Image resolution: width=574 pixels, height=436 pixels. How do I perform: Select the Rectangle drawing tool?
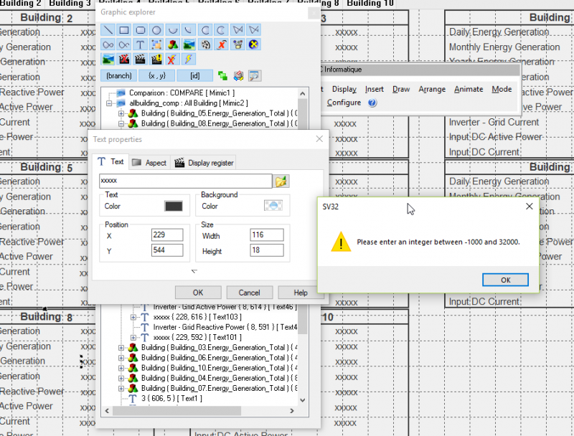(x=124, y=30)
